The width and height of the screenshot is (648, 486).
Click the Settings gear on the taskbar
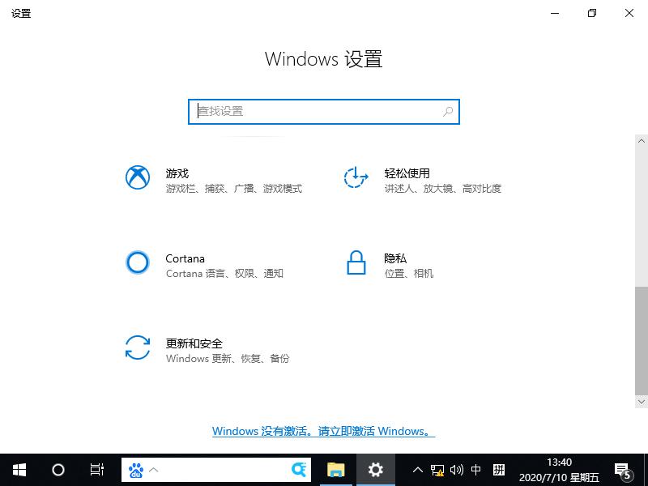375,470
